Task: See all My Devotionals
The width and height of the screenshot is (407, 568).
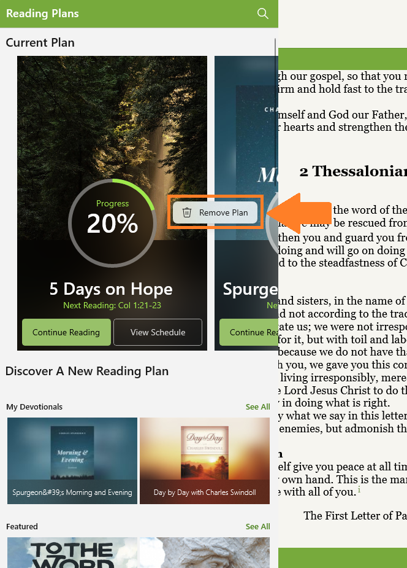Action: [x=257, y=407]
